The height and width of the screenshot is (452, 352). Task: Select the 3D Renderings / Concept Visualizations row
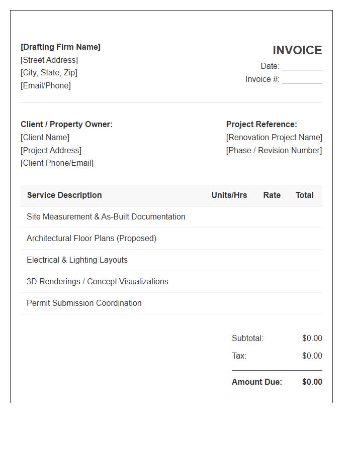[x=171, y=282]
